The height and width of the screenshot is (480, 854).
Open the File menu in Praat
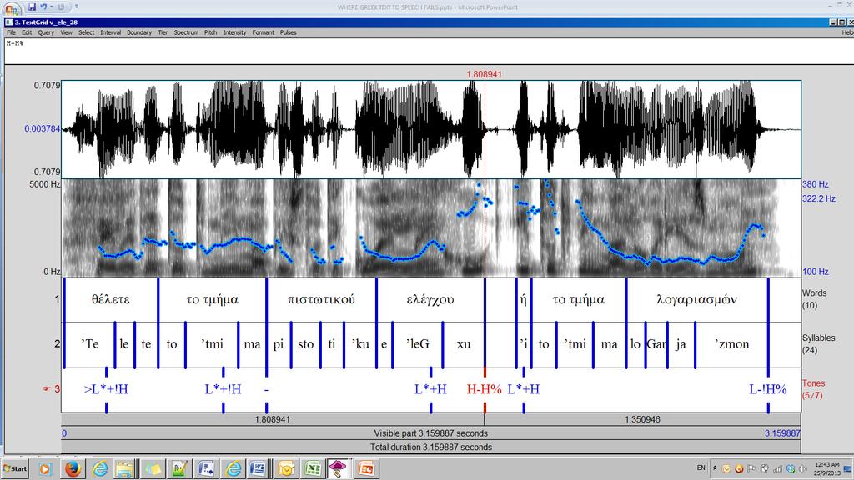pos(11,32)
